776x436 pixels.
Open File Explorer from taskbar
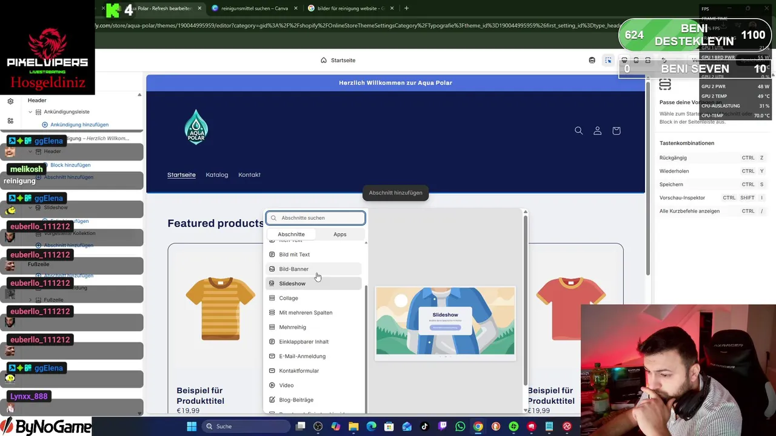353,426
